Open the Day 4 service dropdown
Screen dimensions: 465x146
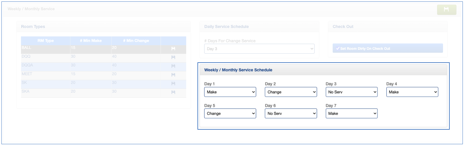click(412, 92)
